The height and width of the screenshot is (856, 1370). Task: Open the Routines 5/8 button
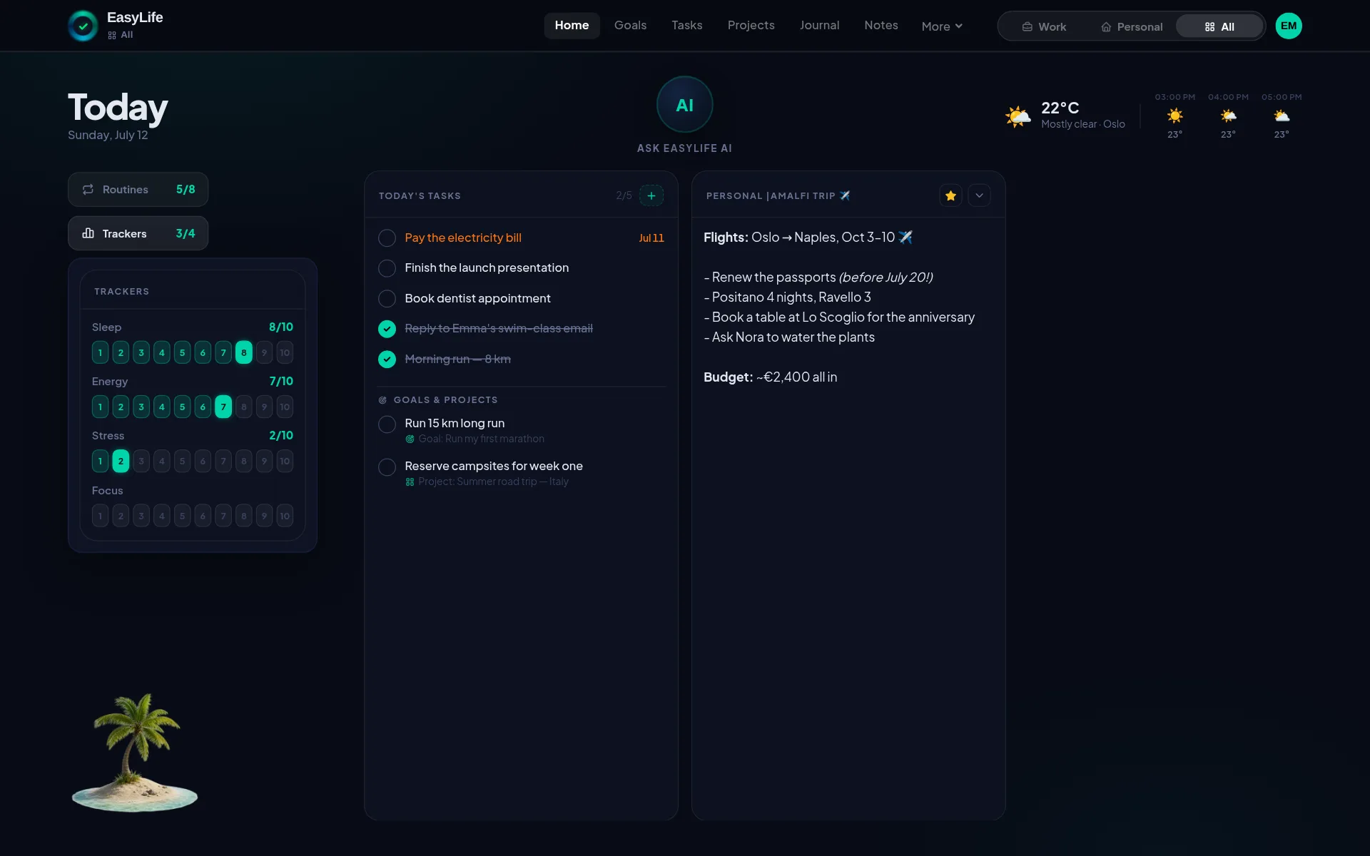pos(138,189)
